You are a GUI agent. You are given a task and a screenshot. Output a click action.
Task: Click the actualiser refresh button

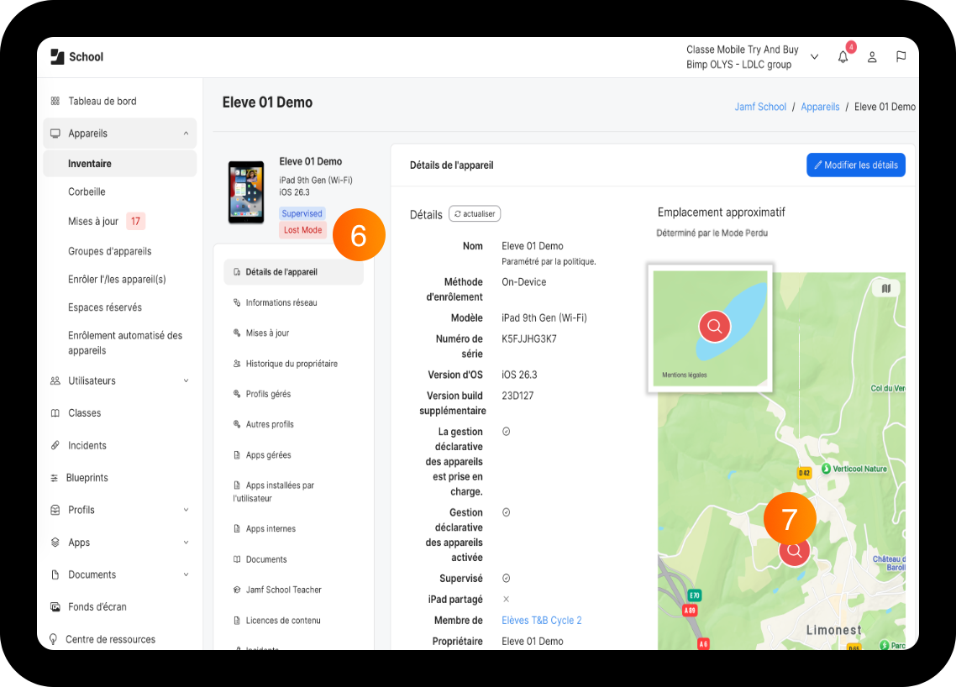[x=475, y=214]
